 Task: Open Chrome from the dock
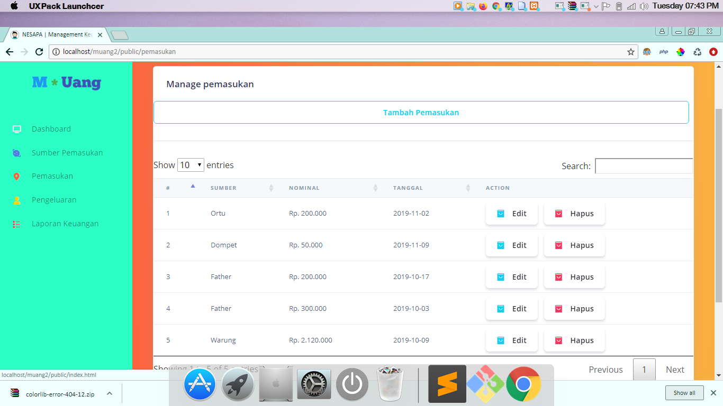[x=523, y=384]
